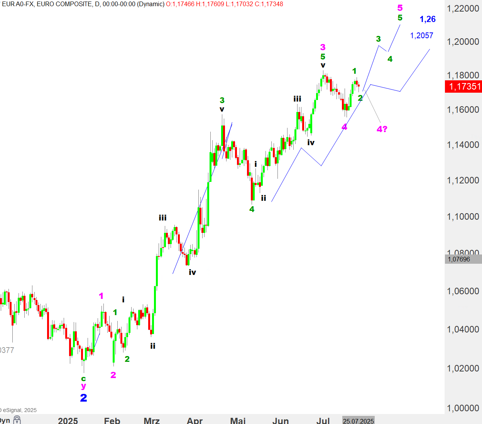Click the green 4 label near May low
Viewport: 482px width, 424px height.
coord(252,209)
